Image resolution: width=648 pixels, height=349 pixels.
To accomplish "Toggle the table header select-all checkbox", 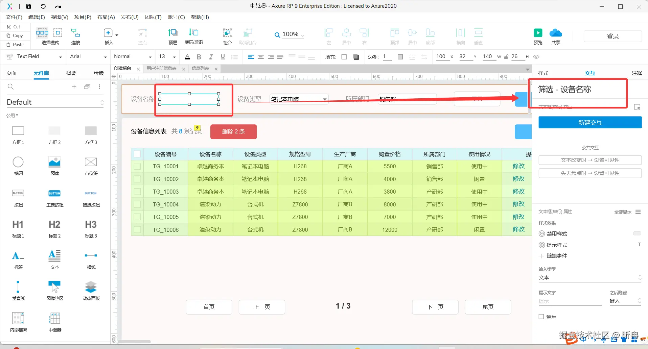I will [137, 154].
